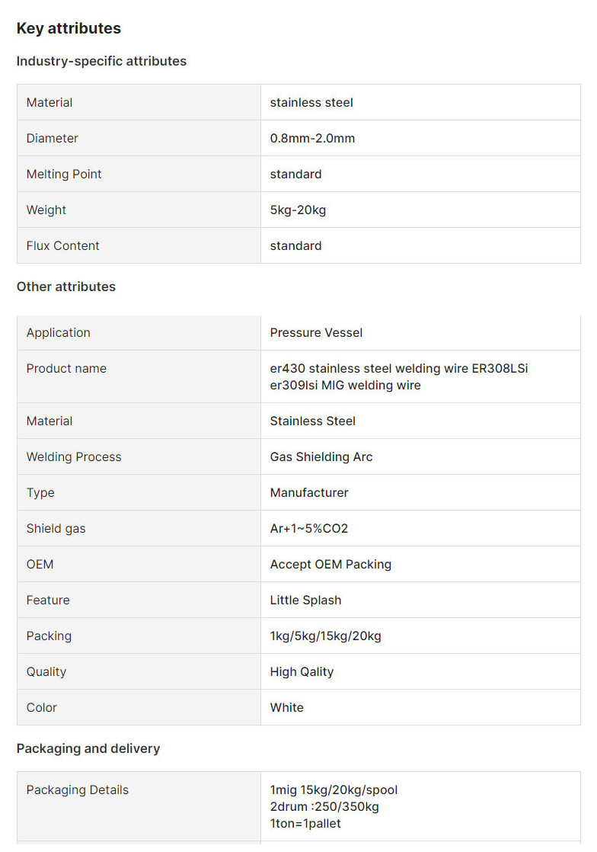597x852 pixels.
Task: Click the 1kg/5kg/15kg/20kg packing value
Action: [325, 636]
